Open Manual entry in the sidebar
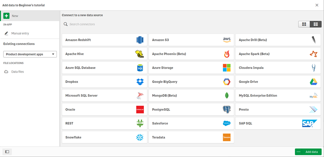Screen dimensions: 324x157 tap(20, 33)
